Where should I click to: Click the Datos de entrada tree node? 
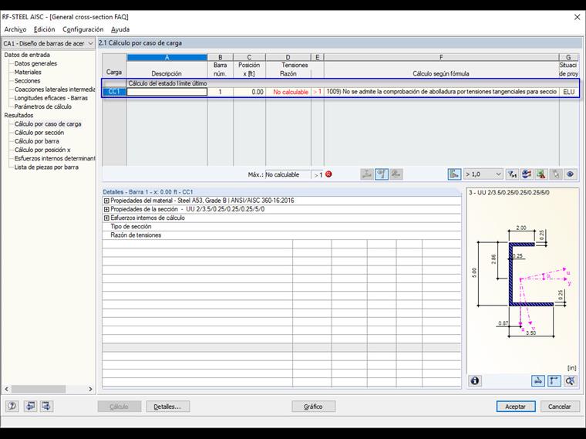click(27, 55)
